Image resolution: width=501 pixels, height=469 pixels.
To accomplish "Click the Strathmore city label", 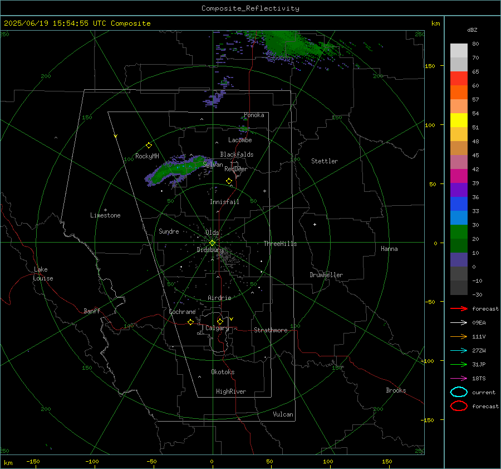I will tap(271, 330).
